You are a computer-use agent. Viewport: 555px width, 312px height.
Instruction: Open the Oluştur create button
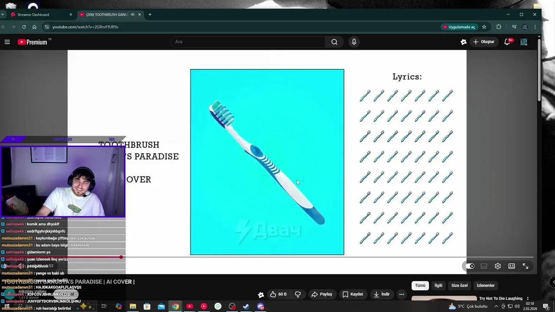point(483,42)
